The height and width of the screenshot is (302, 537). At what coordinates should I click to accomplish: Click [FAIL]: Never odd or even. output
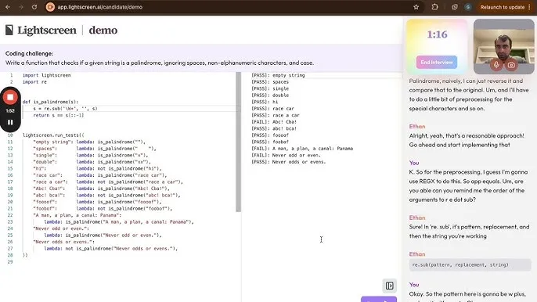286,155
